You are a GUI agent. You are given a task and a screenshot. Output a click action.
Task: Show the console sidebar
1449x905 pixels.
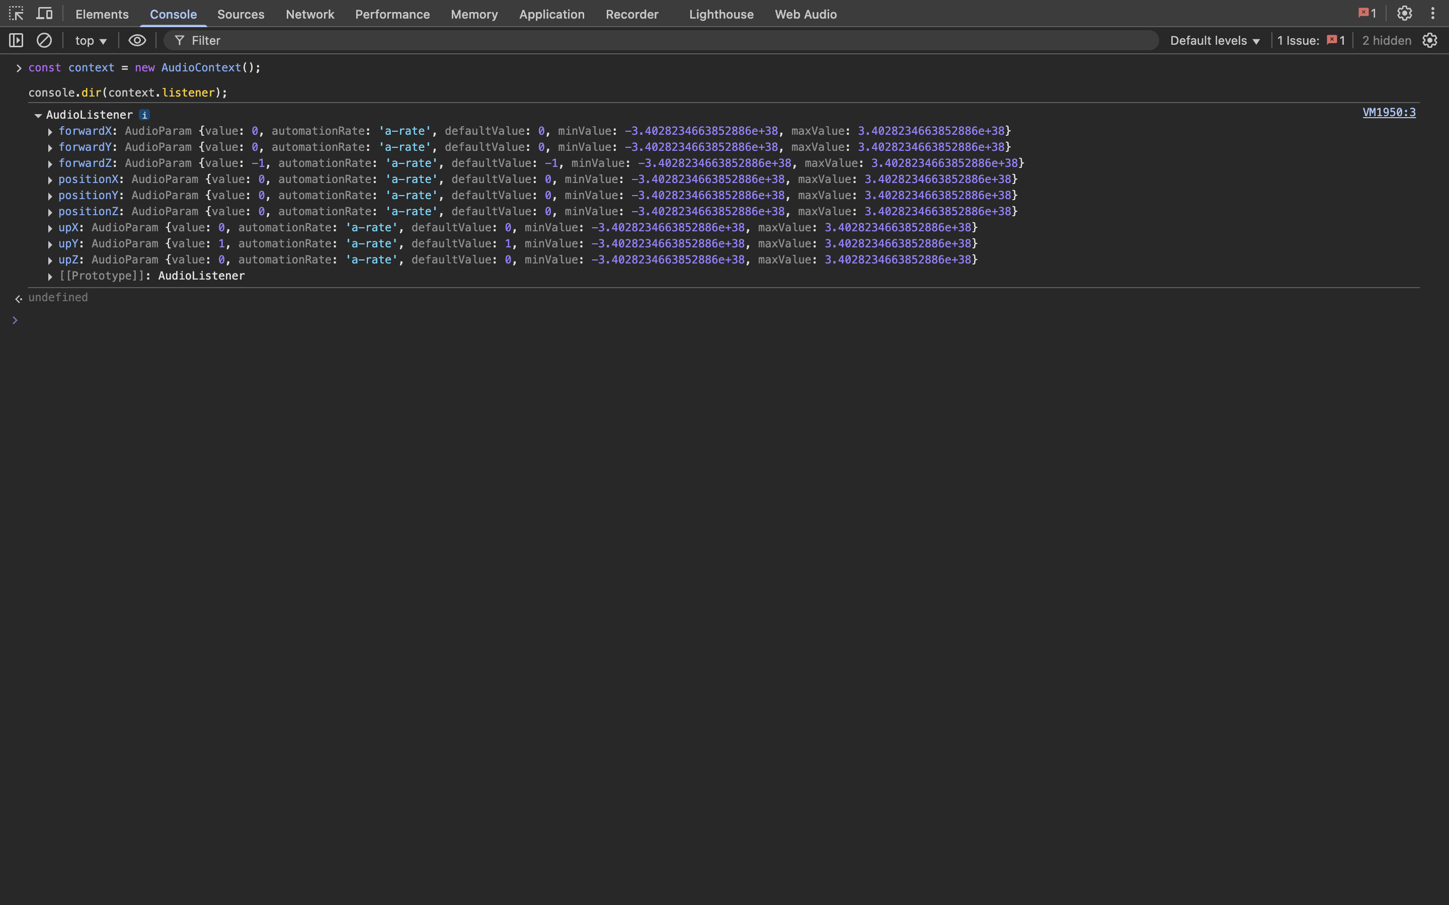(x=16, y=40)
